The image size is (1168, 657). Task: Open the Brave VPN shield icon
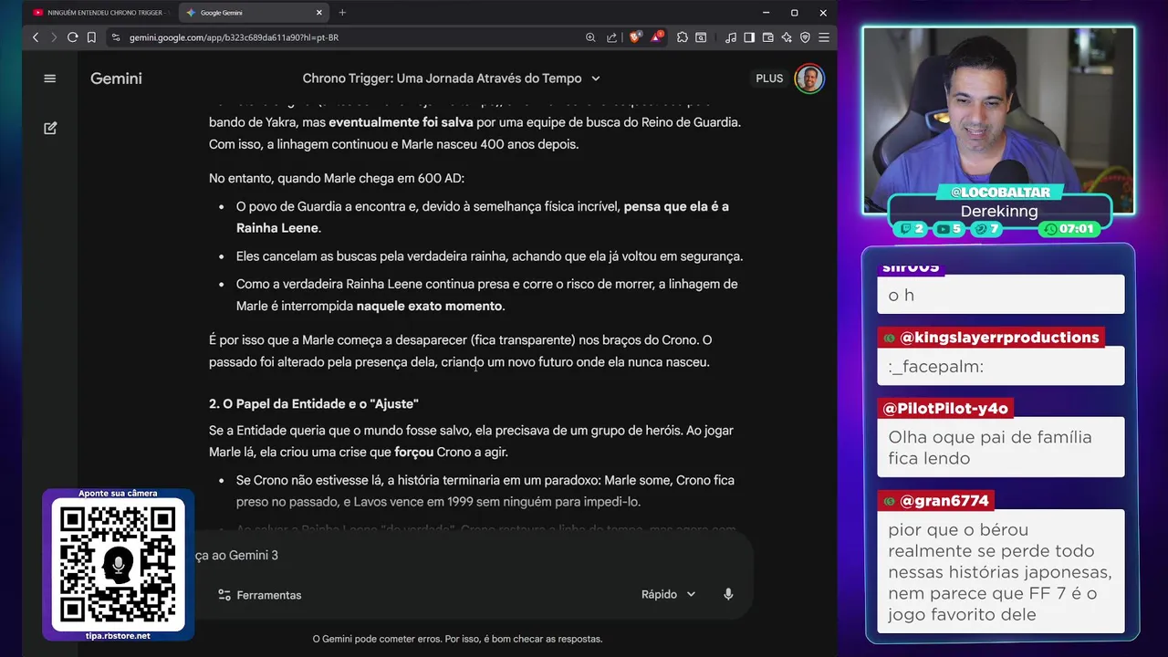click(805, 37)
